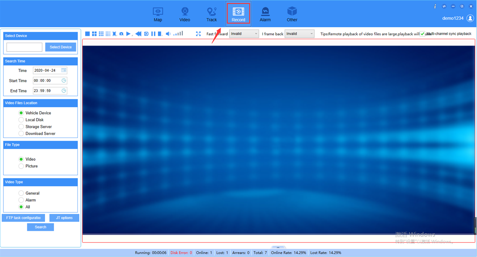The image size is (477, 257).
Task: Click the Online Rate: 14.29% status
Action: [x=288, y=253]
